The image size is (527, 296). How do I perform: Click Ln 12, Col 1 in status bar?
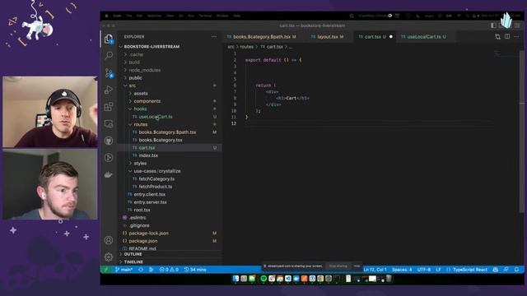click(375, 270)
